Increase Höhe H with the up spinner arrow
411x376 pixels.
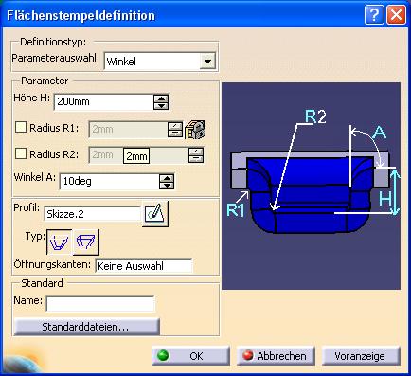pos(161,98)
